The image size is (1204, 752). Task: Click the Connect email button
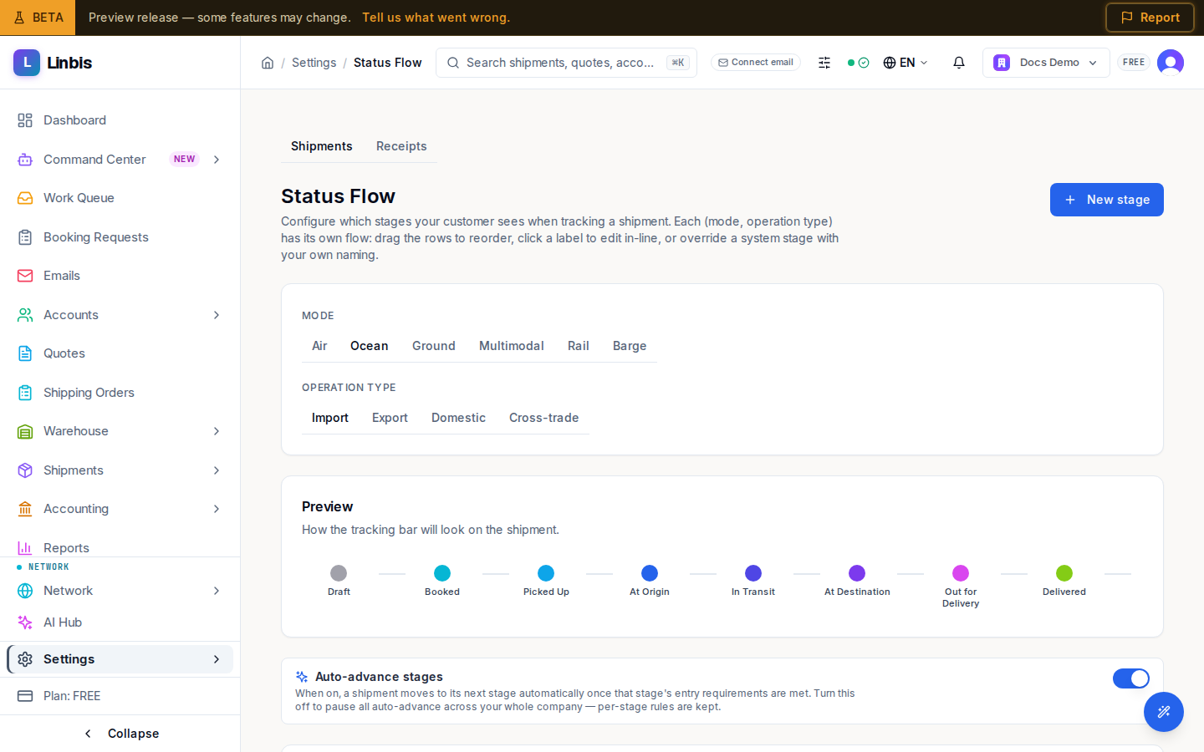tap(756, 63)
